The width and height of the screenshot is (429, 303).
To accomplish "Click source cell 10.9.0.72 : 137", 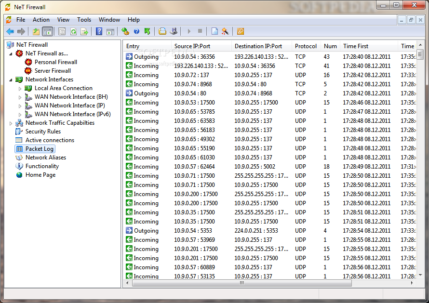I will 191,75.
